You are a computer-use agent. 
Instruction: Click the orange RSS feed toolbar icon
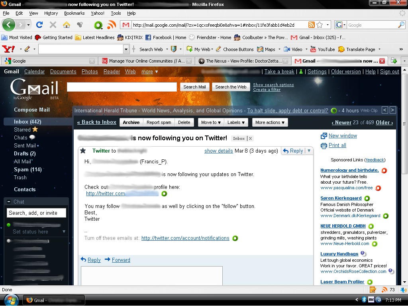pyautogui.click(x=112, y=25)
